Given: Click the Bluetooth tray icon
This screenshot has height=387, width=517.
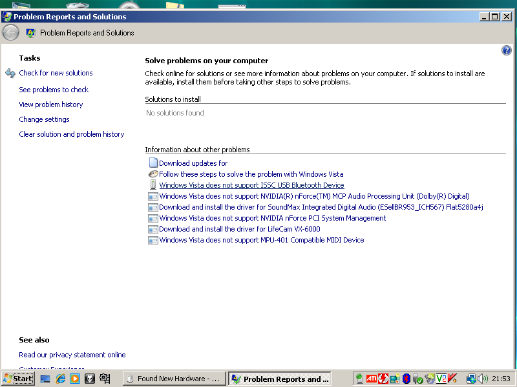Looking at the screenshot, I should click(x=406, y=379).
